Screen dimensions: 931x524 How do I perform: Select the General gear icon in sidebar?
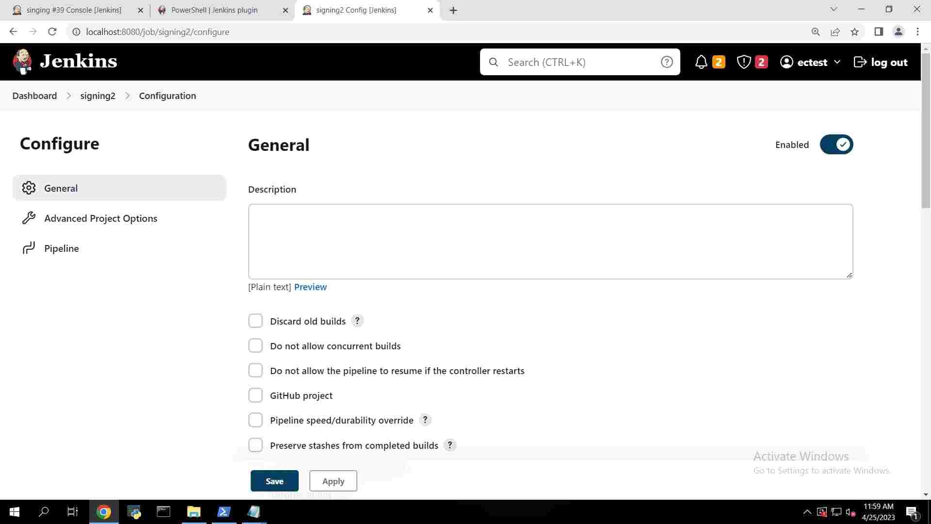29,188
